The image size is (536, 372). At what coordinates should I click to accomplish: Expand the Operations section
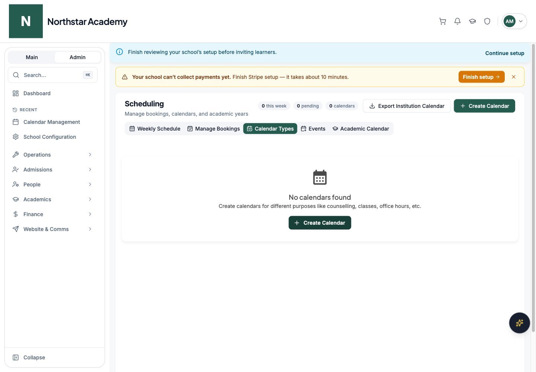pyautogui.click(x=52, y=155)
